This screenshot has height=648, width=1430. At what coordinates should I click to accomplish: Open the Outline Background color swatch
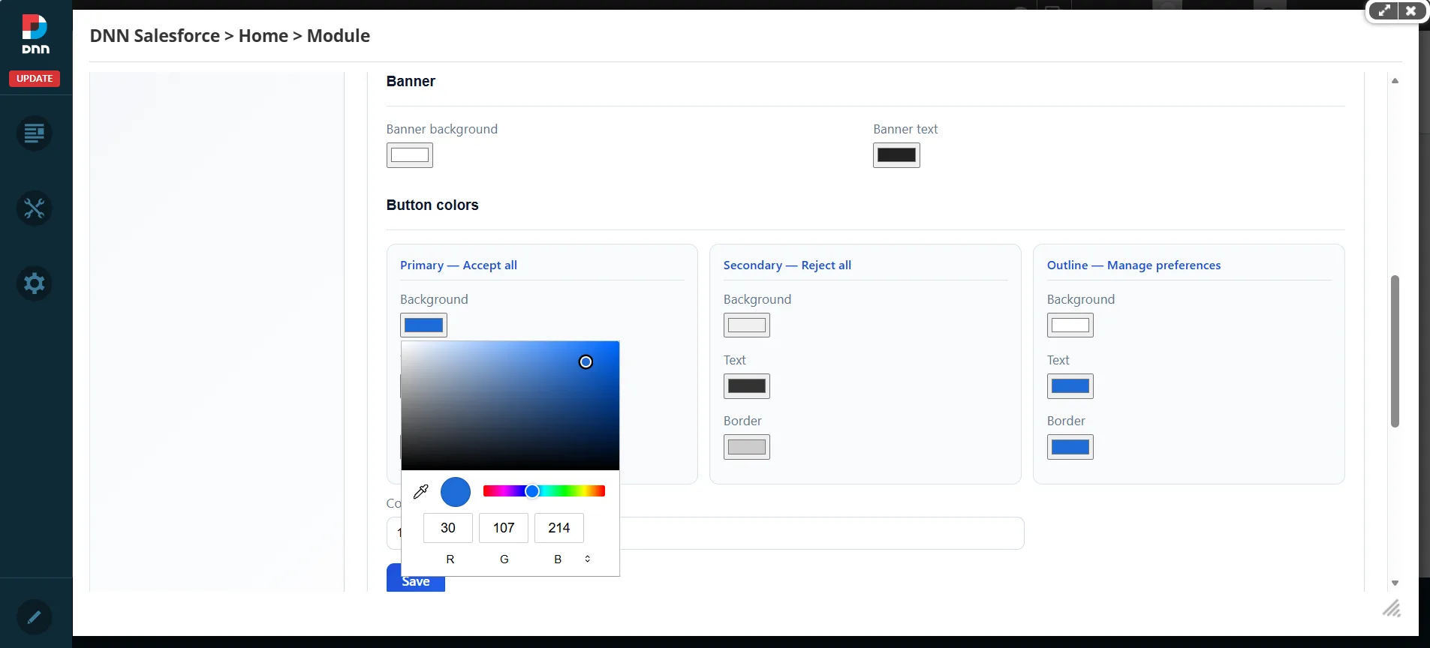[1070, 325]
